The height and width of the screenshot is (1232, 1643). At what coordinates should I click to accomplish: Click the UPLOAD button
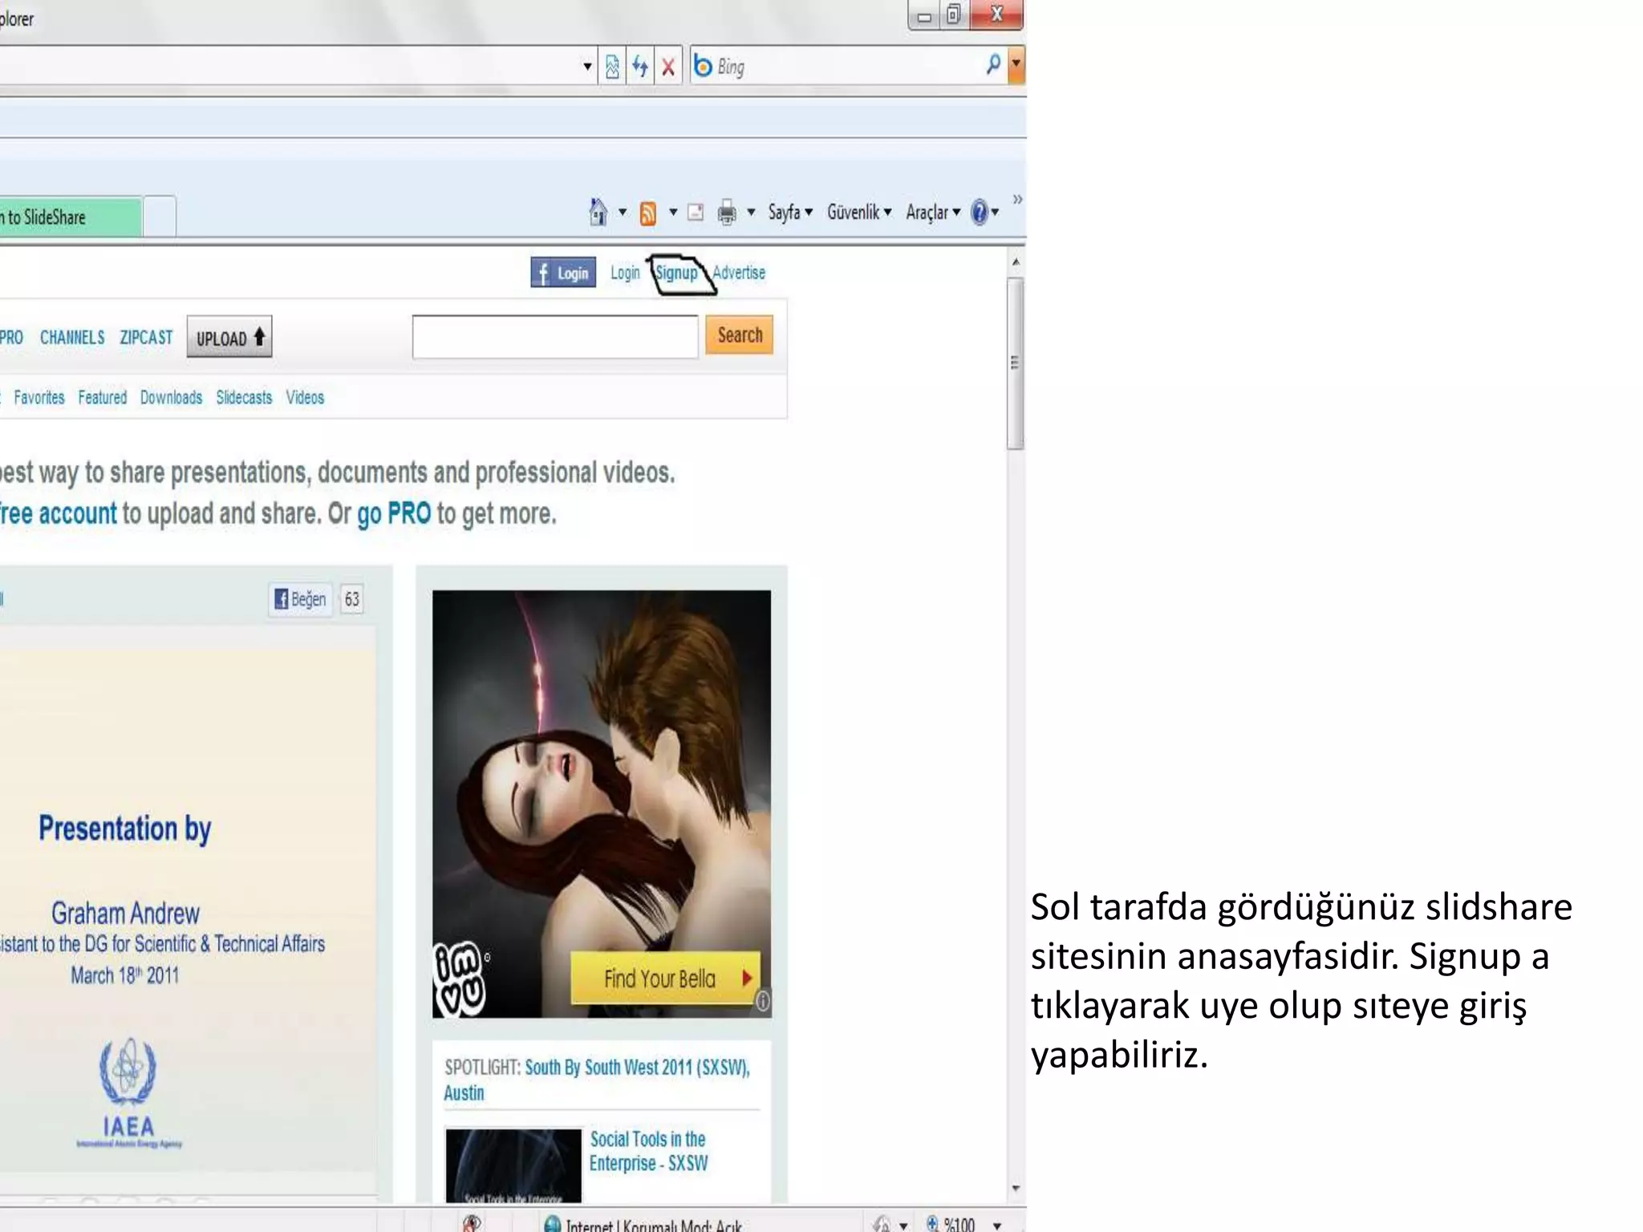point(229,338)
